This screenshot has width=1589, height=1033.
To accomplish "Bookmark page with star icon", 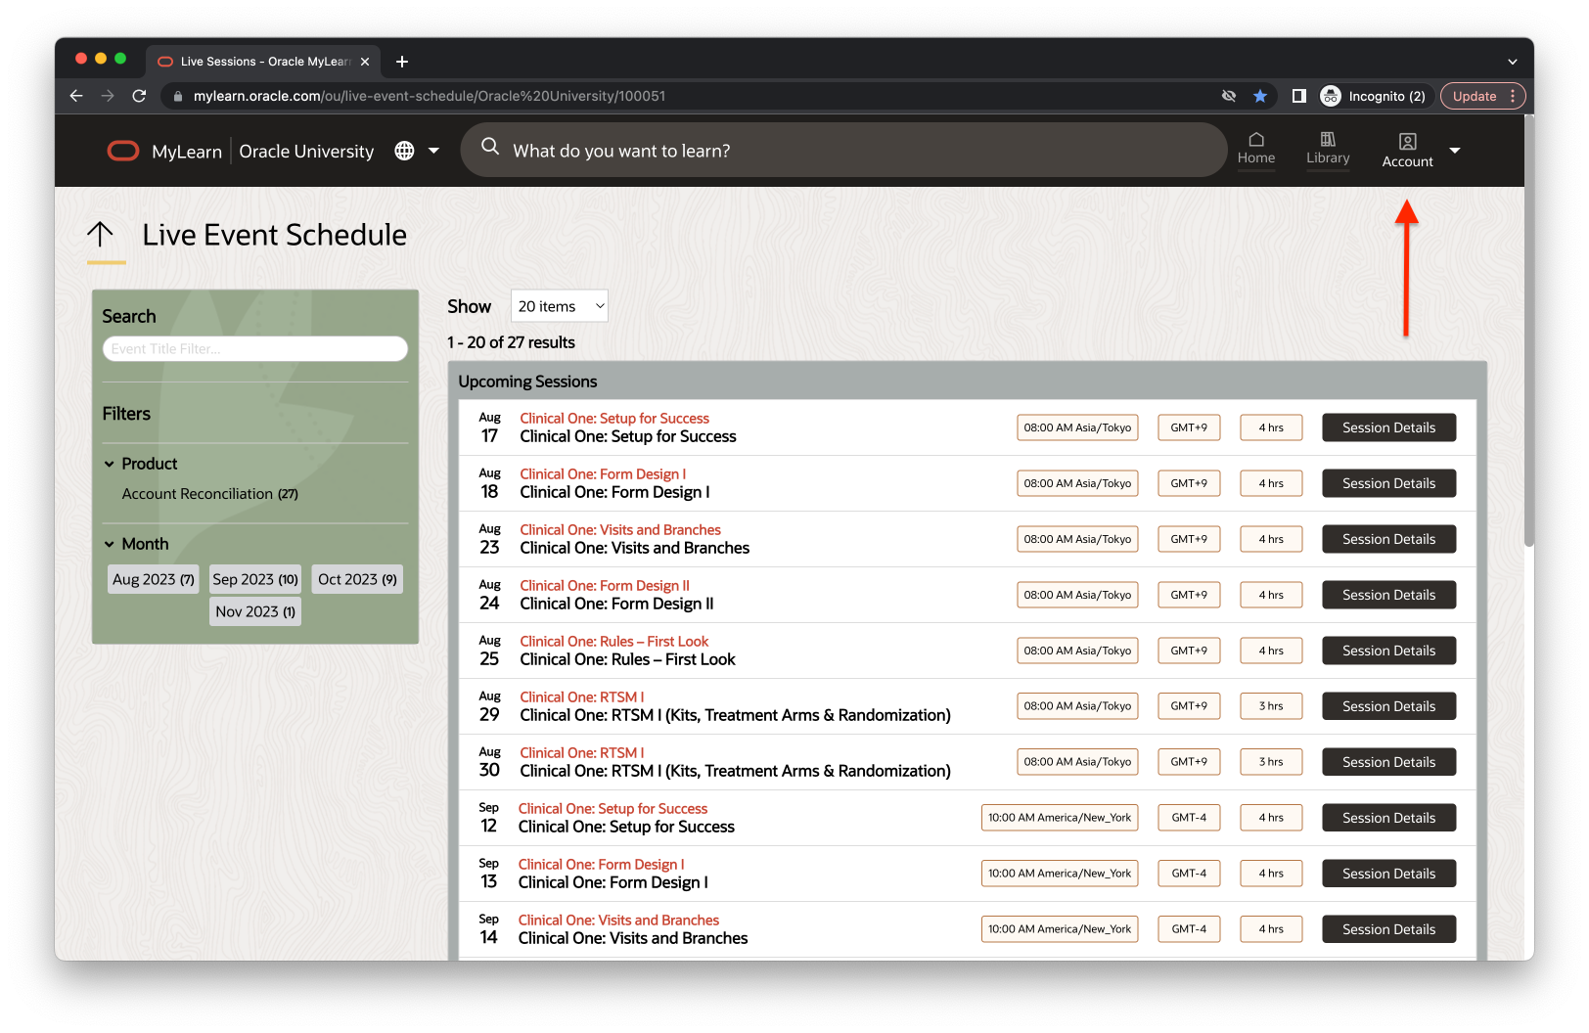I will (x=1260, y=96).
